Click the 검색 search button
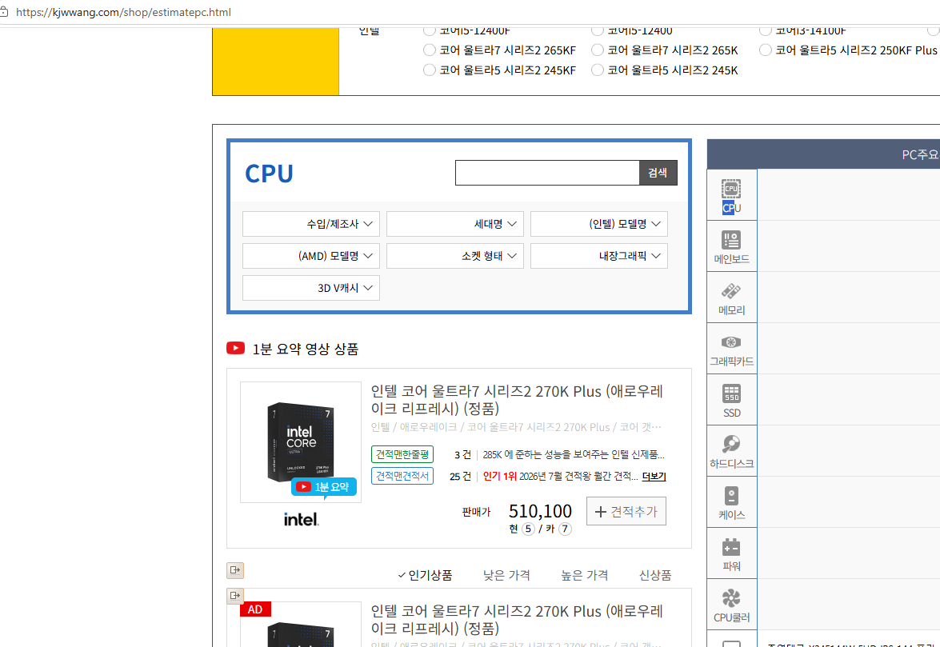This screenshot has height=647, width=940. (658, 173)
